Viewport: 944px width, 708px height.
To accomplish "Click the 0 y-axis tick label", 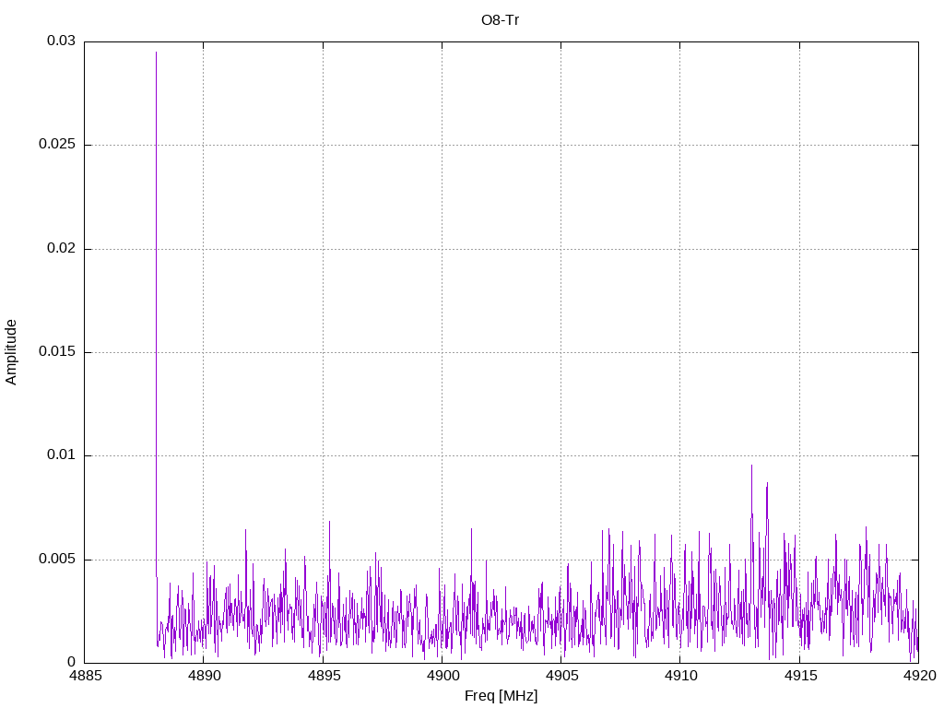I will pyautogui.click(x=72, y=662).
